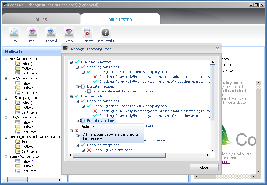
Task: Collapse the rob@company.com mailbox node
Action: [6, 98]
